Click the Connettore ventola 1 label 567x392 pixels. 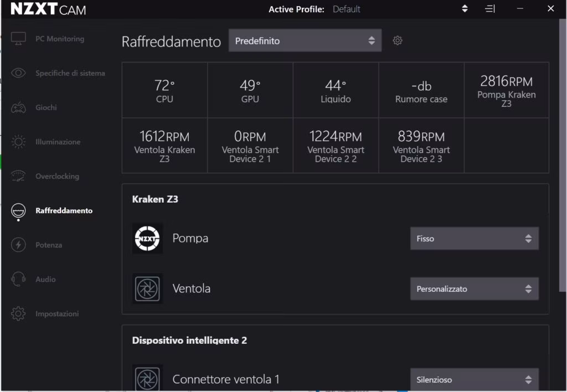[x=226, y=379]
